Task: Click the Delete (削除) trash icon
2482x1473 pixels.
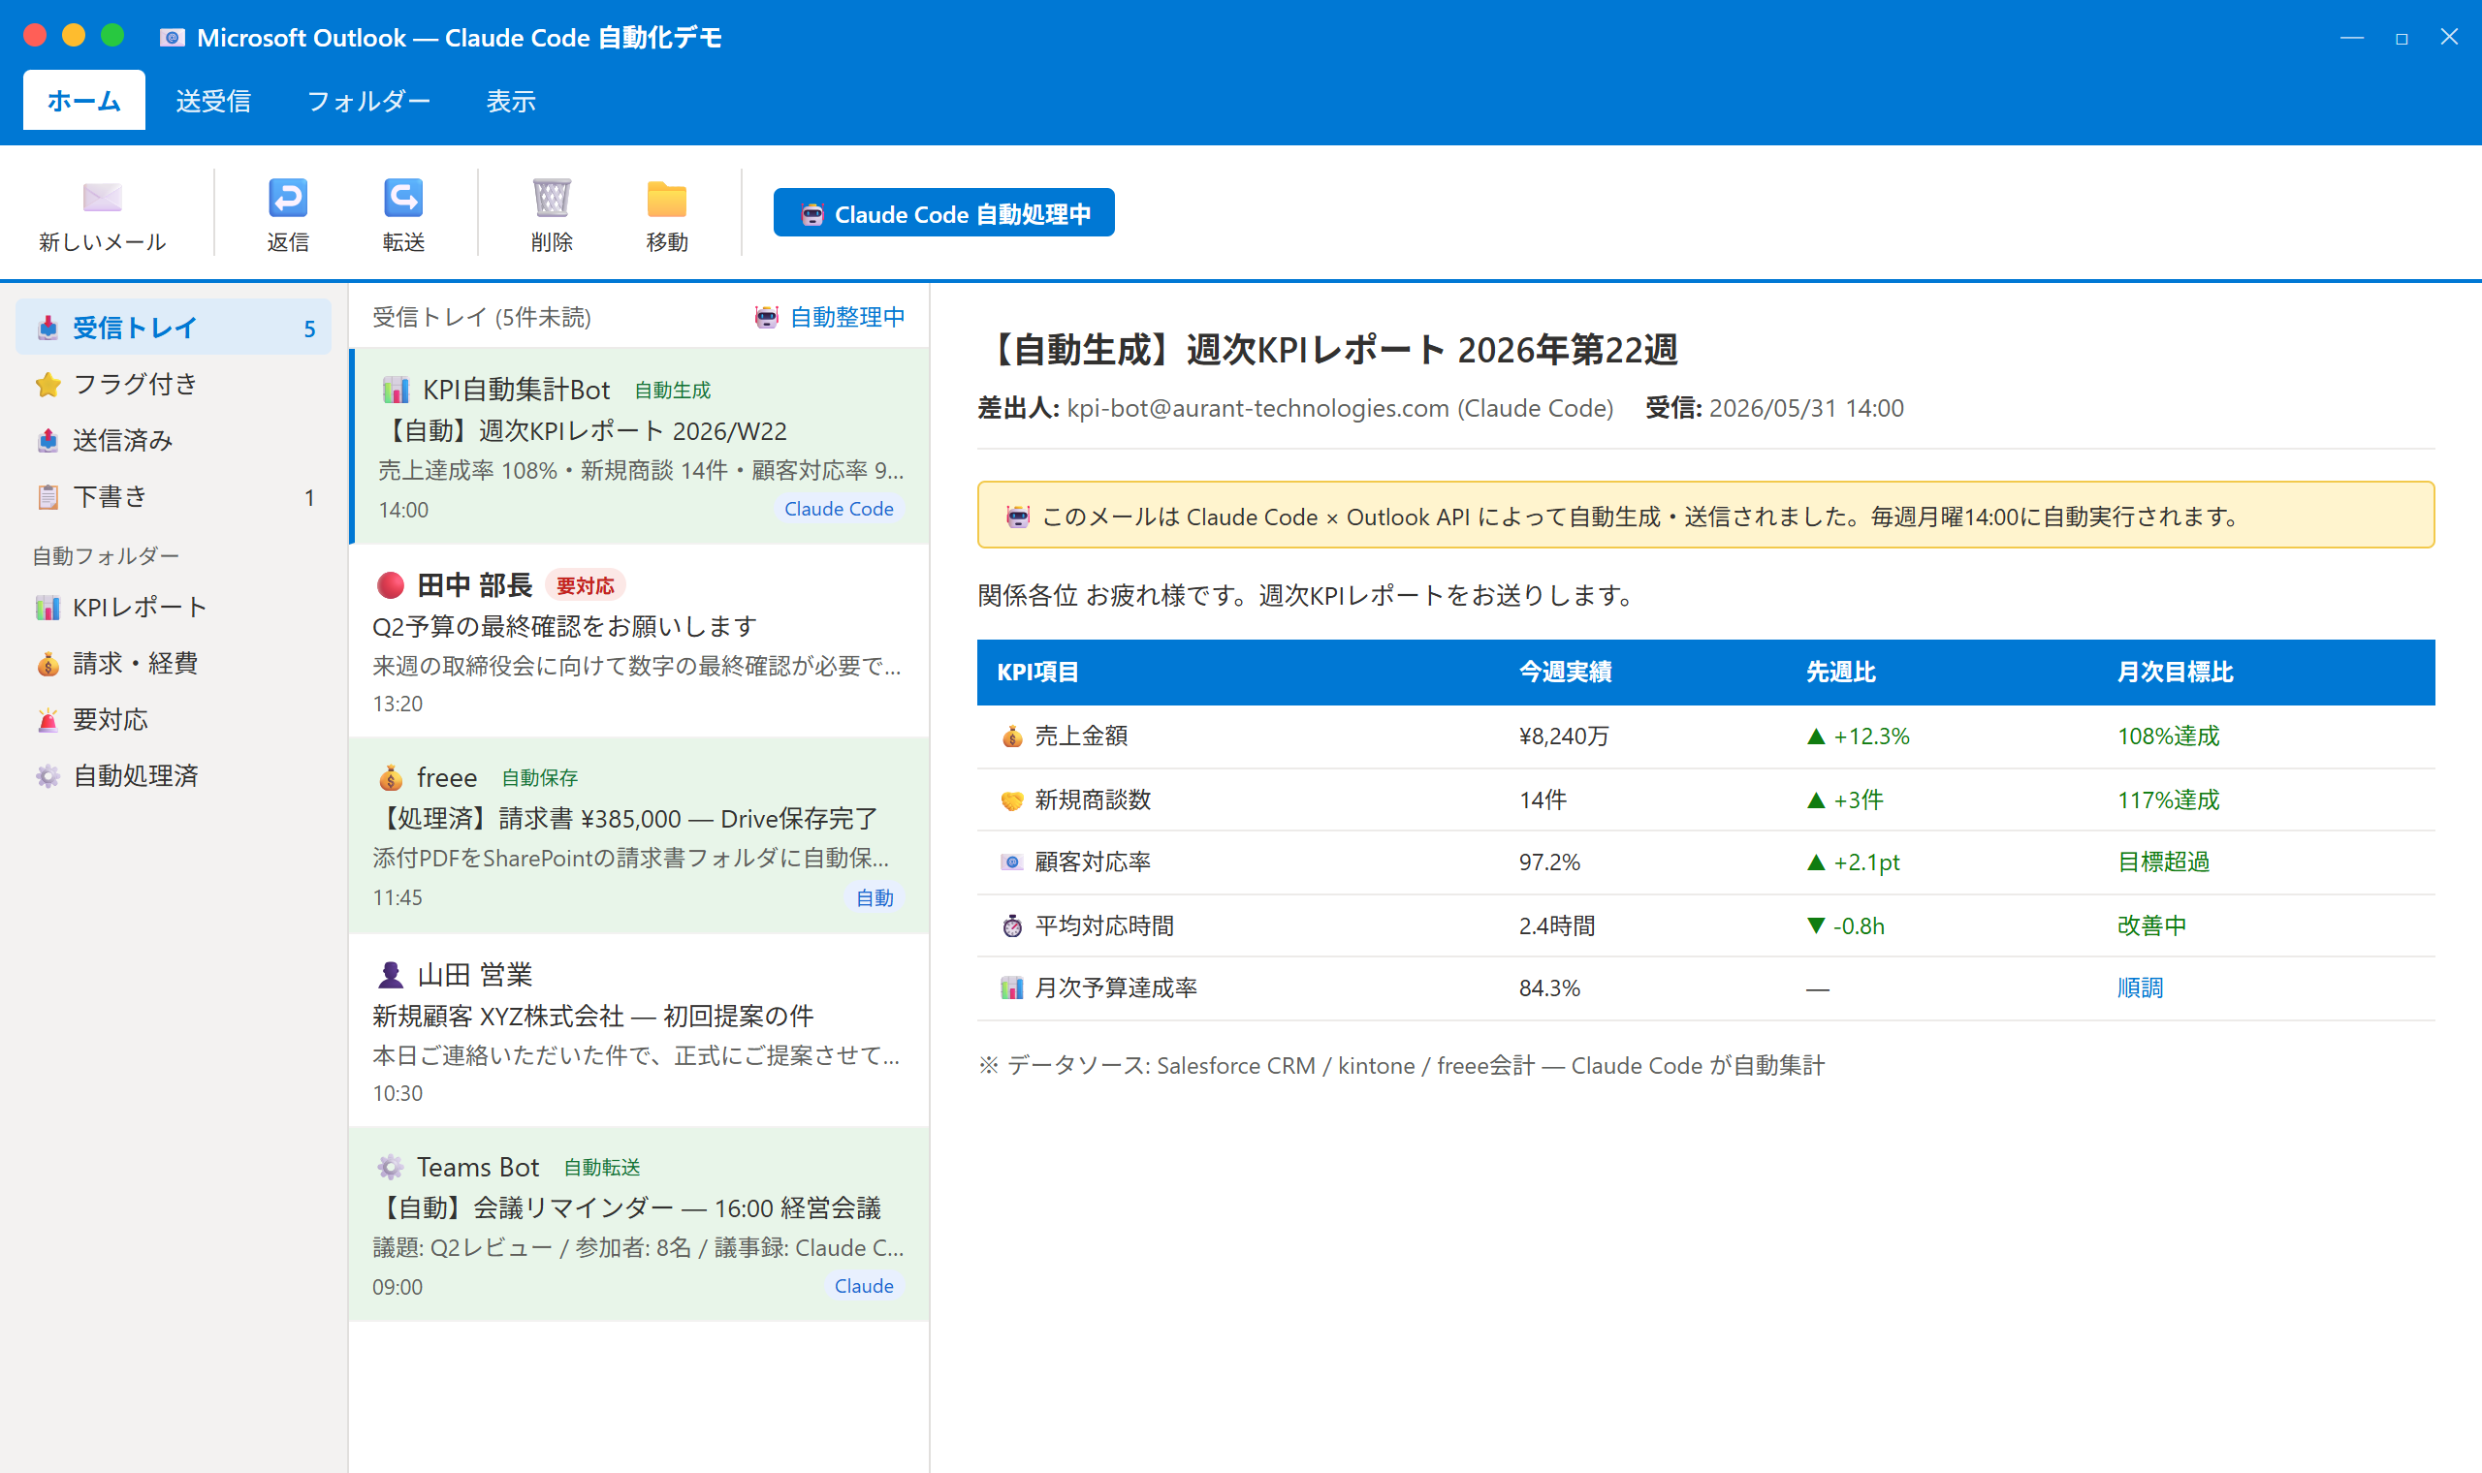Action: 551,198
